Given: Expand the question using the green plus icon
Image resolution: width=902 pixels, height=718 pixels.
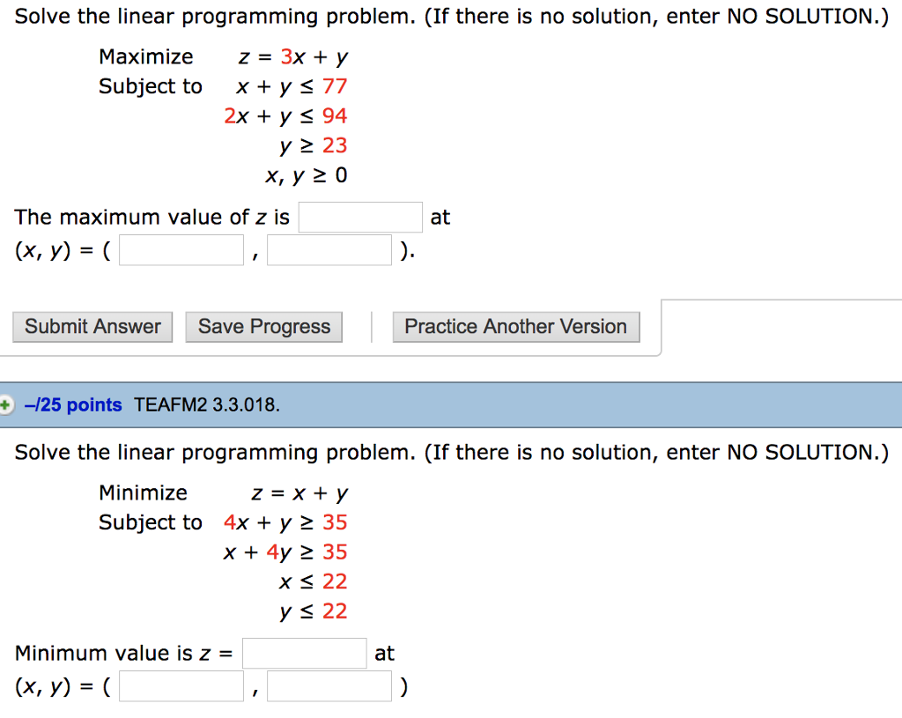Looking at the screenshot, I should tap(8, 405).
